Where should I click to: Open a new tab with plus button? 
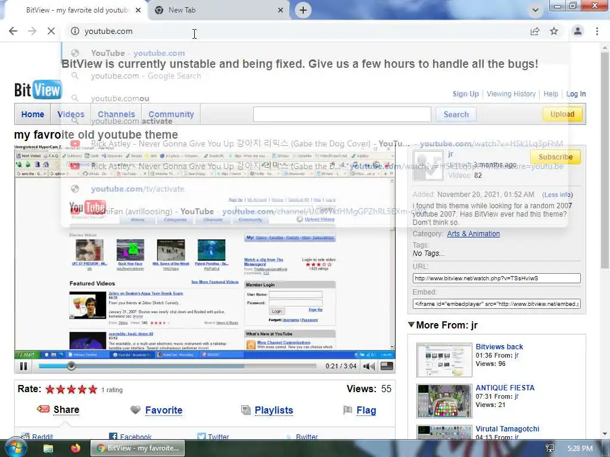click(x=303, y=10)
